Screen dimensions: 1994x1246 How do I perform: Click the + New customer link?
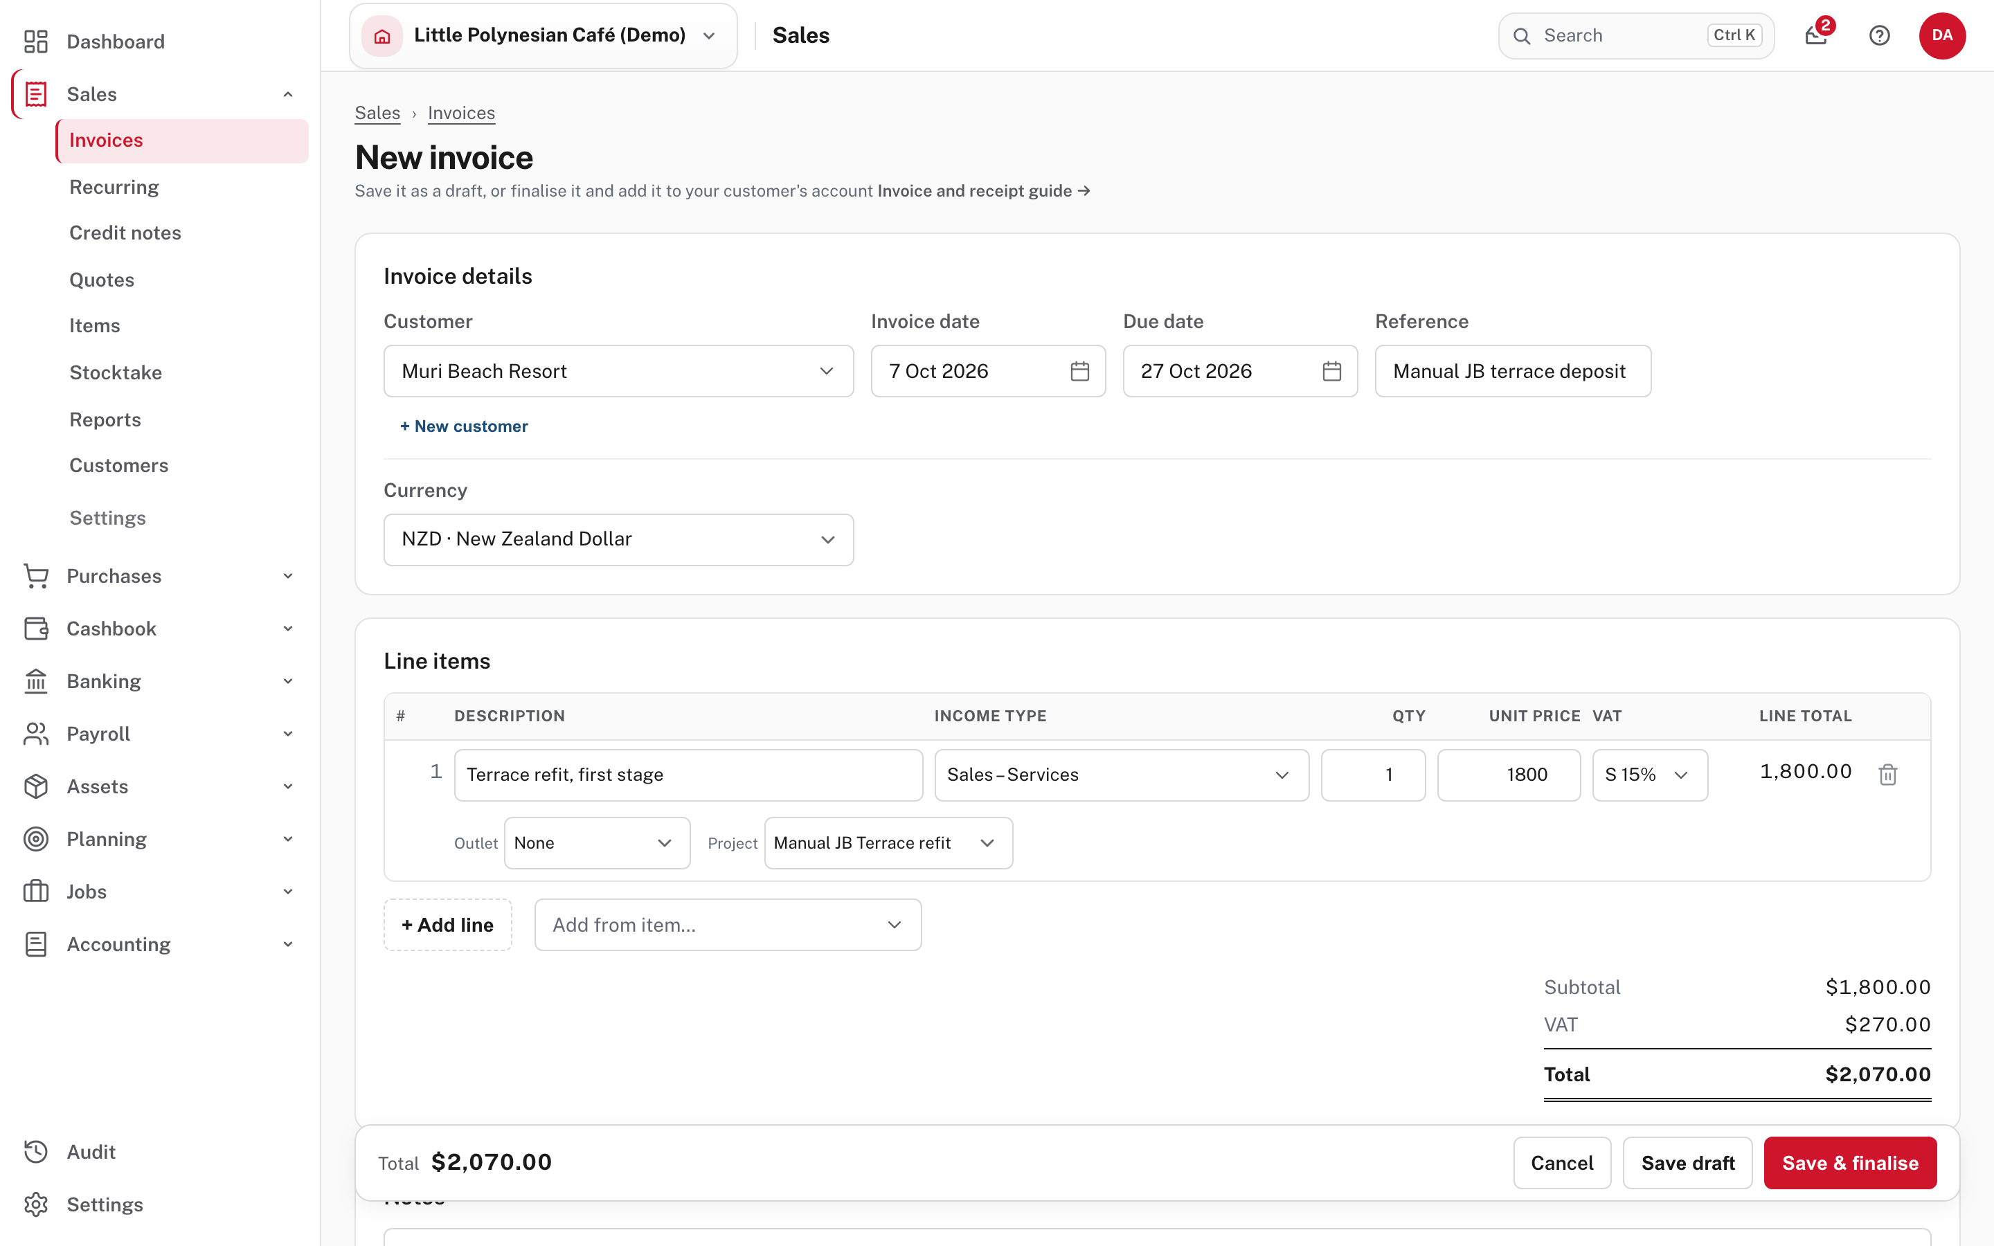click(x=464, y=426)
